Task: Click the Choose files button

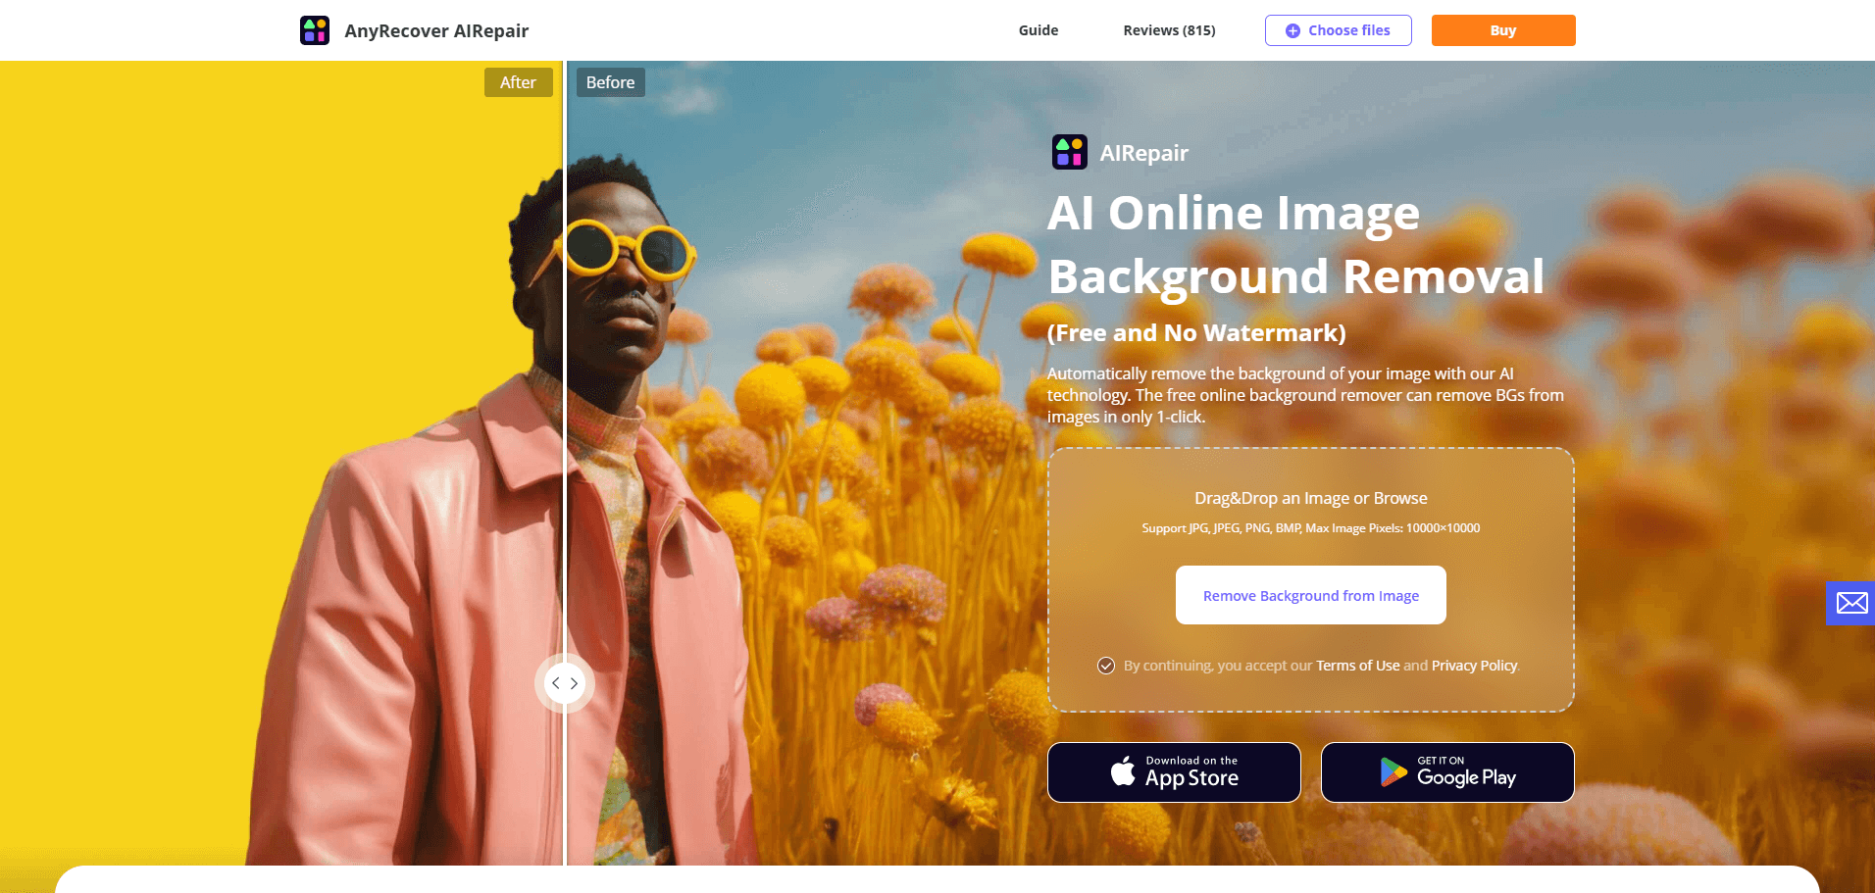Action: click(1338, 30)
